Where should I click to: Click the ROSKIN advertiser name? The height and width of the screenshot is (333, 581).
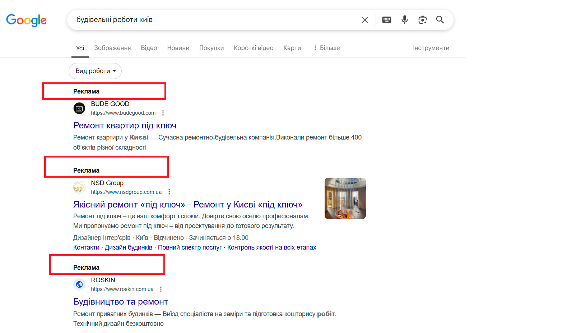click(103, 280)
